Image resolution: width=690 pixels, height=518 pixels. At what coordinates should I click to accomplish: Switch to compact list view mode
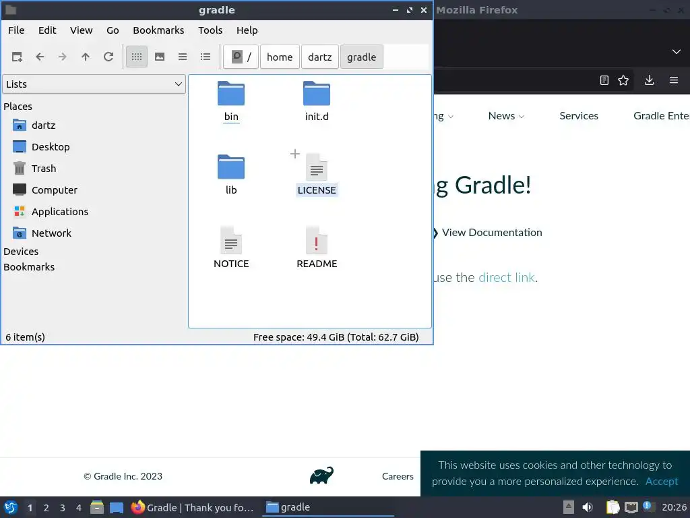pyautogui.click(x=183, y=57)
